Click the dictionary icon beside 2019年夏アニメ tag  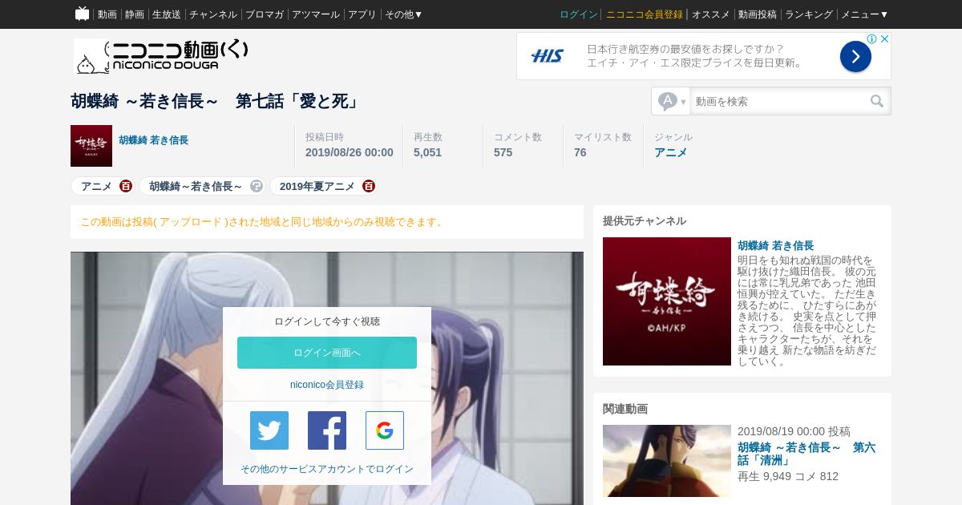coord(369,186)
